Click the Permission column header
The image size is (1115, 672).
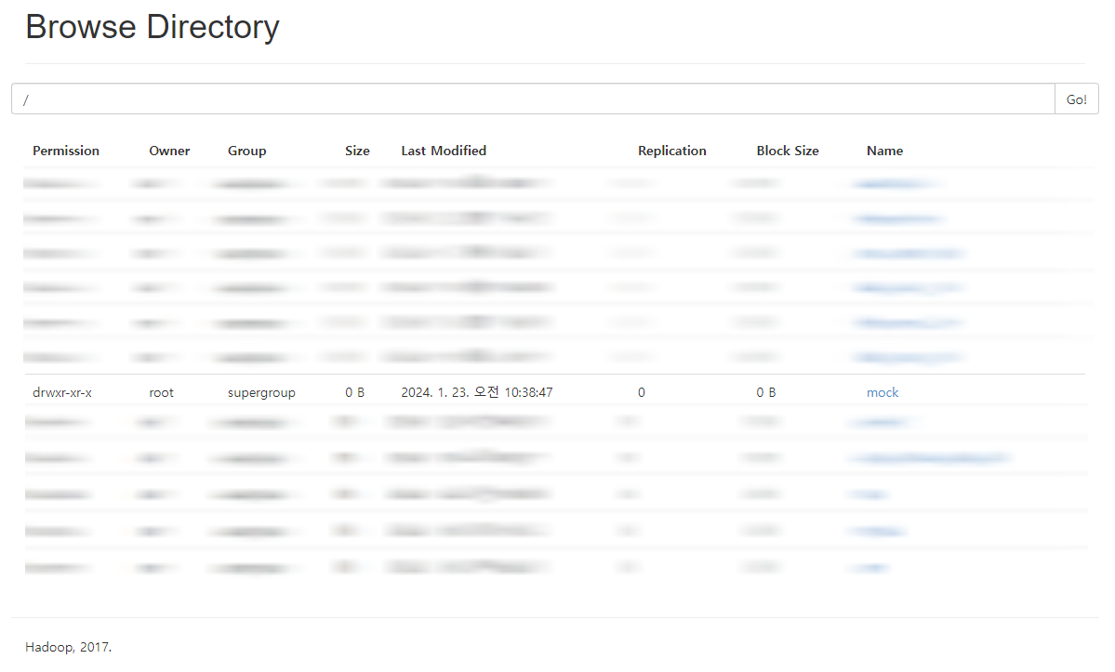[66, 151]
